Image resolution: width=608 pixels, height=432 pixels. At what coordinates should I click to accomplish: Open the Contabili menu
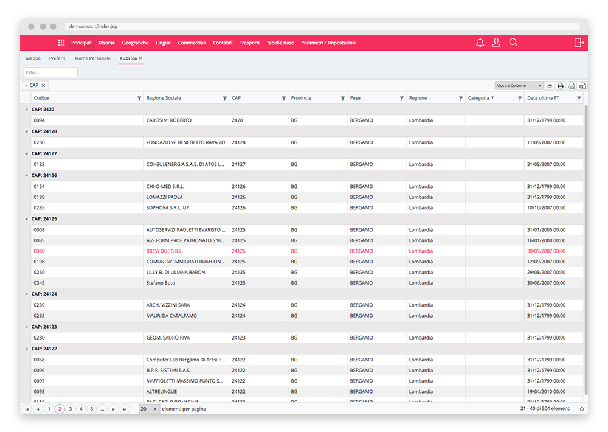(x=223, y=43)
